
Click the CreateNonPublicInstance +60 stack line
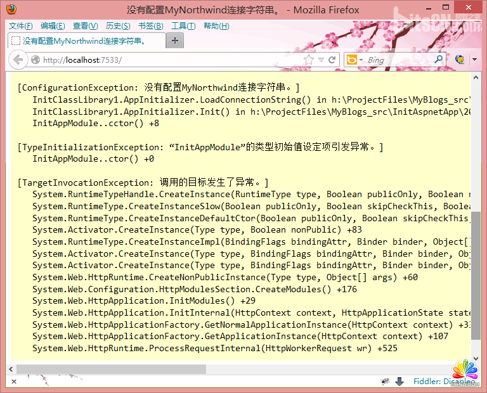tap(225, 277)
